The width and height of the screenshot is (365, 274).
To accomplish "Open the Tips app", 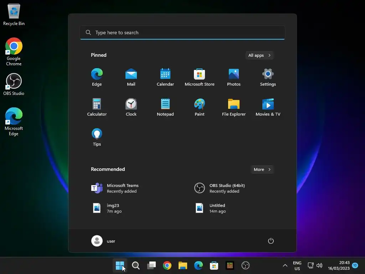I will pyautogui.click(x=97, y=137).
